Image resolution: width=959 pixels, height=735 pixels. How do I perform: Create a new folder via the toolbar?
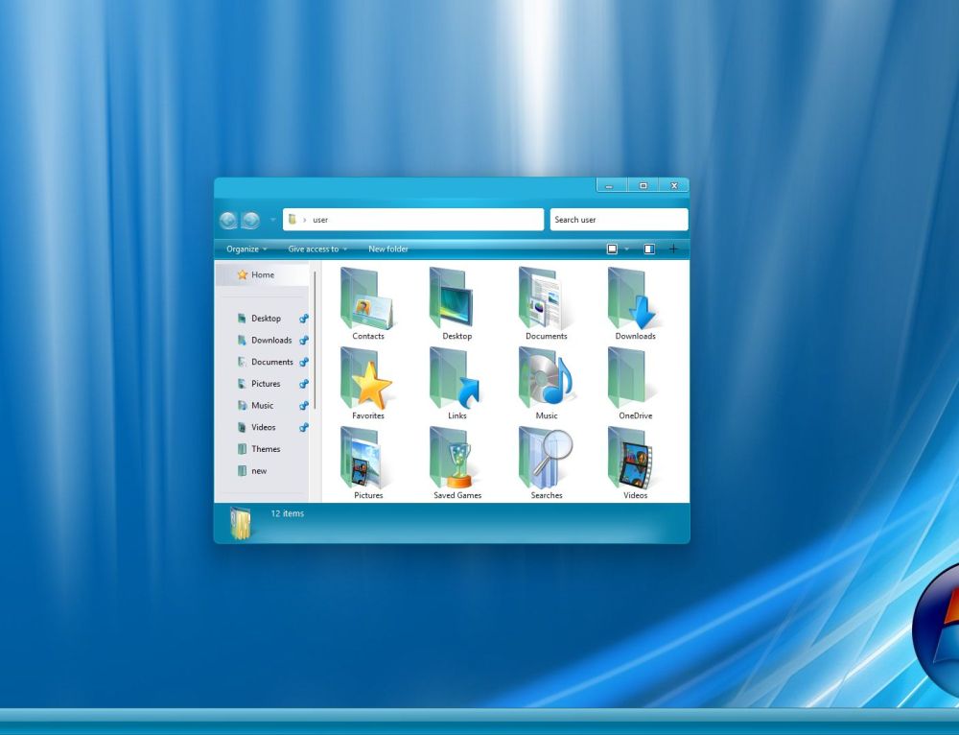tap(387, 249)
